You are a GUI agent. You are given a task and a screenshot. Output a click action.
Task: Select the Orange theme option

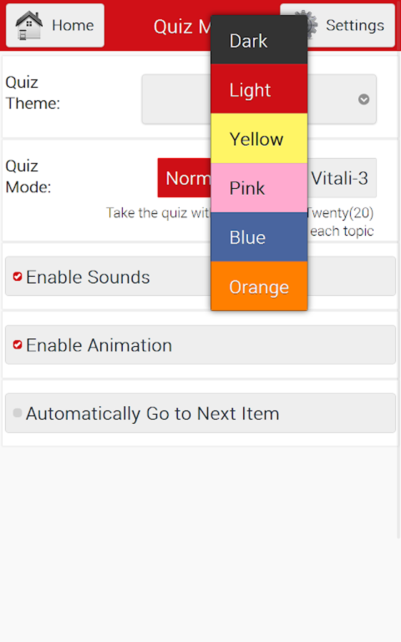coord(259,286)
